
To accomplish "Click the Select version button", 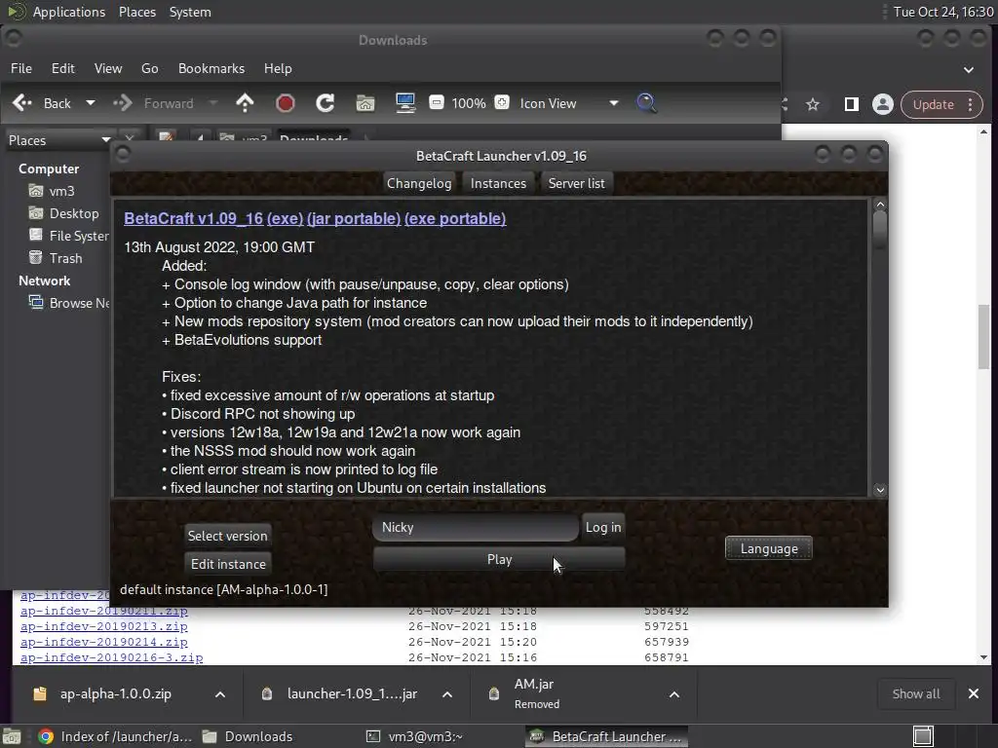I will point(228,536).
